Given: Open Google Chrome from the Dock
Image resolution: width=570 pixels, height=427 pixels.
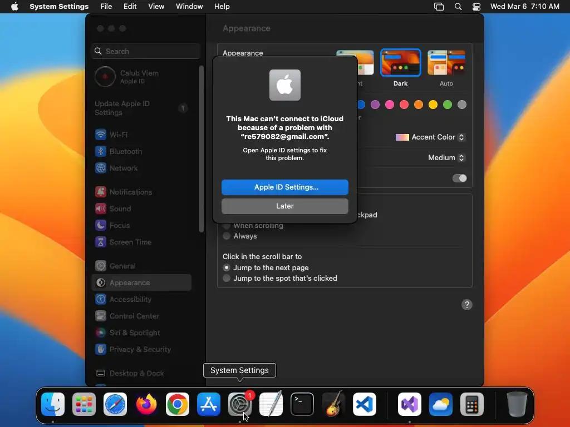Looking at the screenshot, I should coord(178,404).
